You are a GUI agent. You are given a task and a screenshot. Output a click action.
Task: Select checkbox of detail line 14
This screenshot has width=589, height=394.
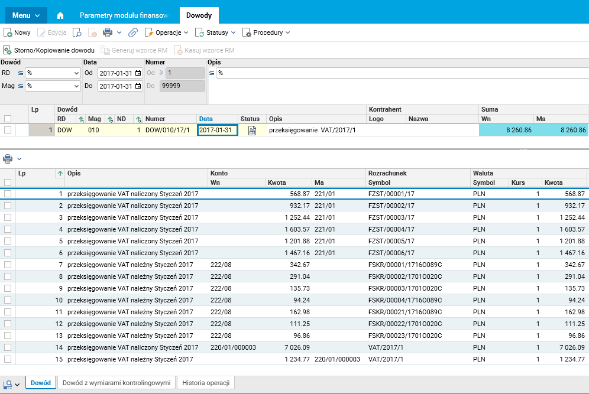click(x=8, y=347)
